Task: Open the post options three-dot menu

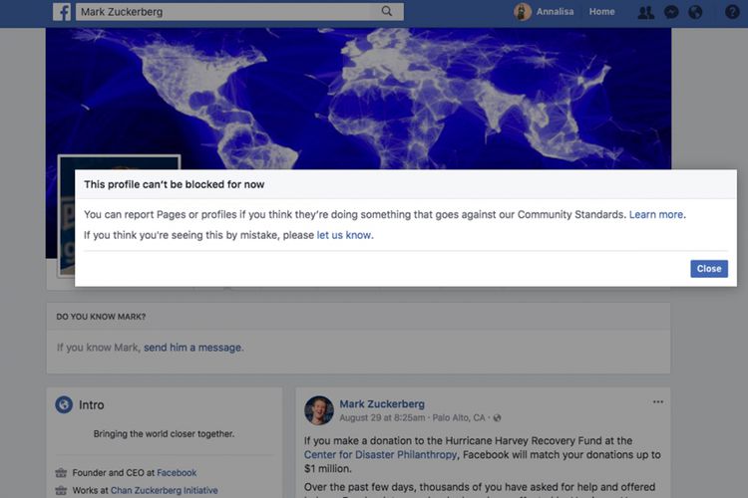Action: pyautogui.click(x=658, y=401)
